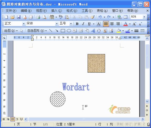
Task: Open the 格式 menu
Action: point(72,10)
